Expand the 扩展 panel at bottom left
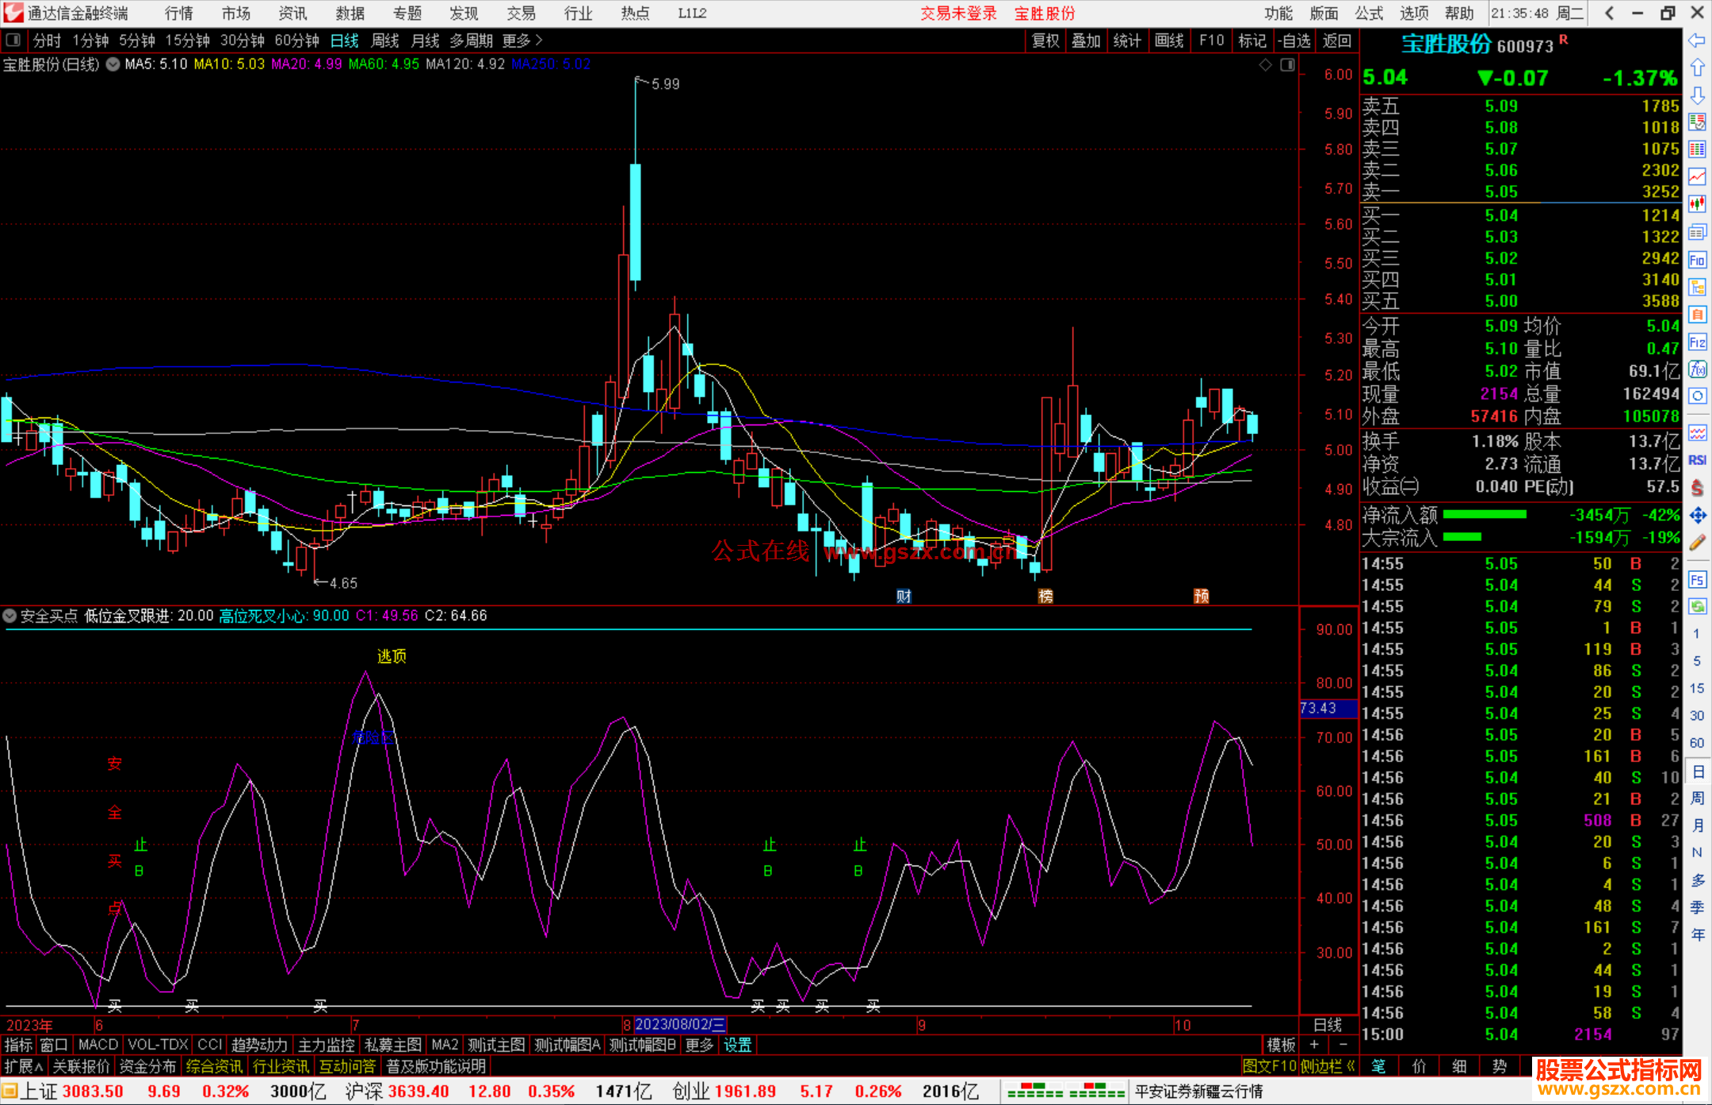Image resolution: width=1712 pixels, height=1105 pixels. pos(24,1066)
